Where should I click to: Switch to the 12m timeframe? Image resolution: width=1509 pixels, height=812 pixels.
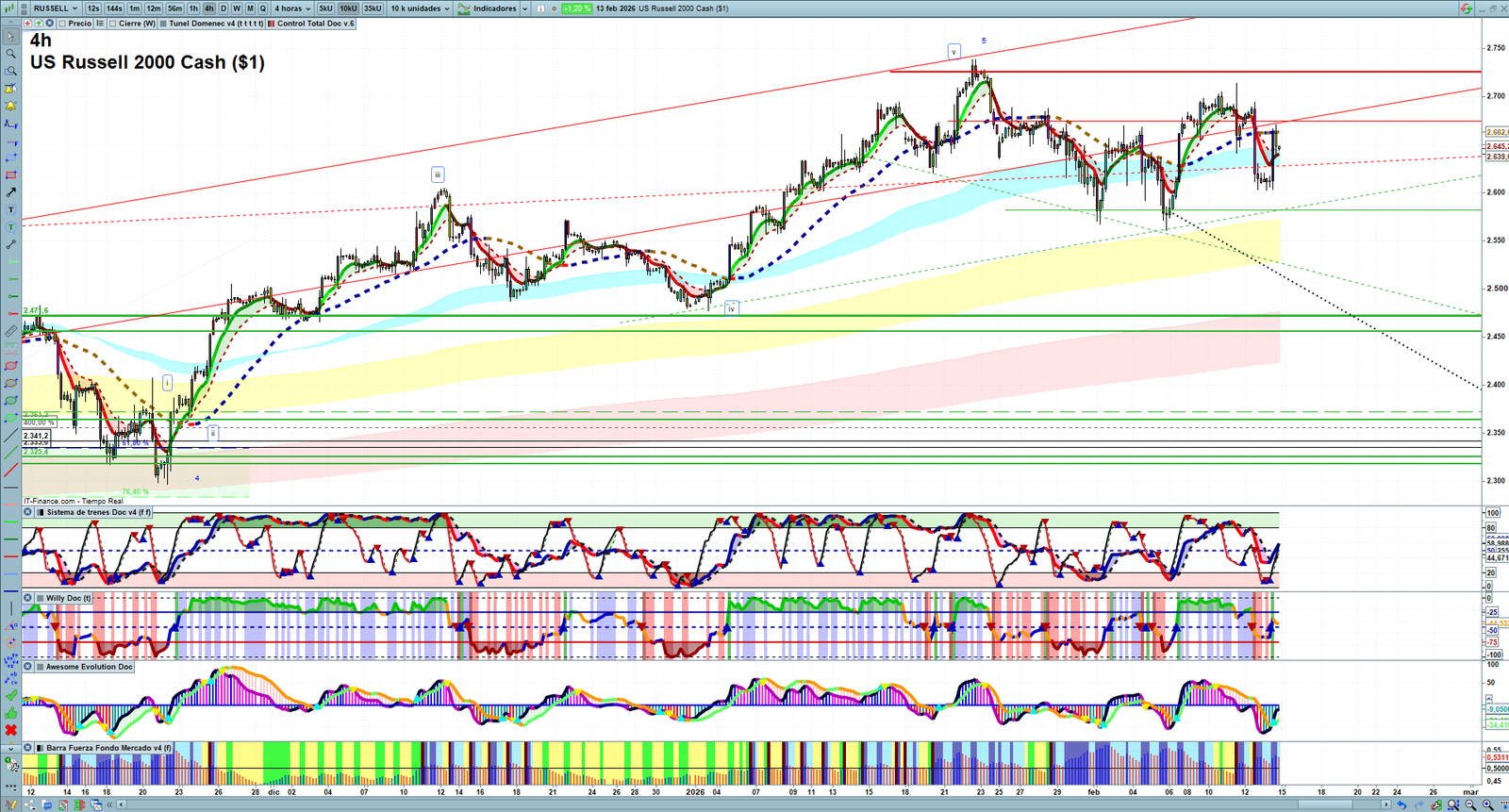tap(154, 8)
